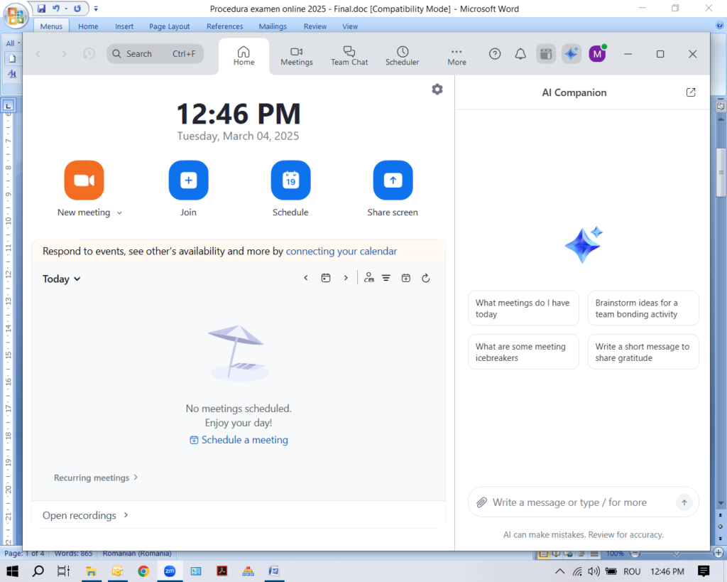Click the Schedule calendar icon

tap(290, 180)
